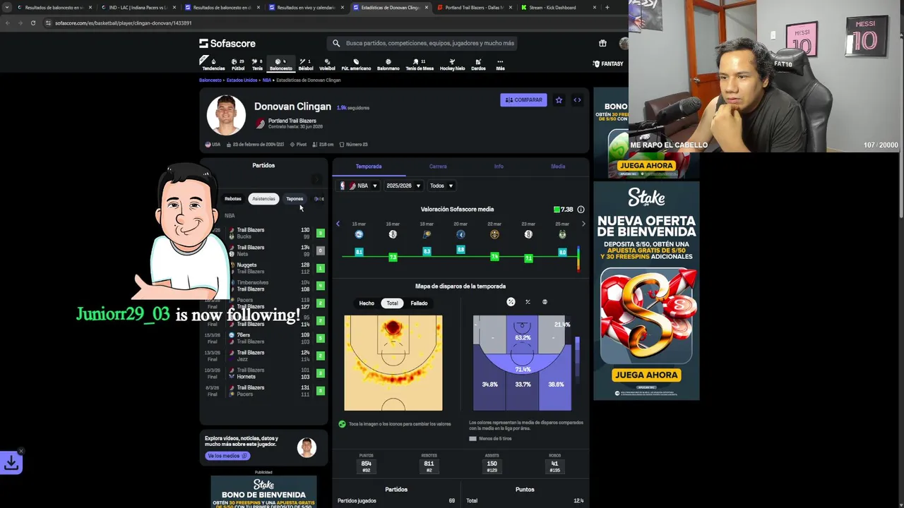Click NBA breadcrumb link
904x508 pixels.
(x=267, y=80)
